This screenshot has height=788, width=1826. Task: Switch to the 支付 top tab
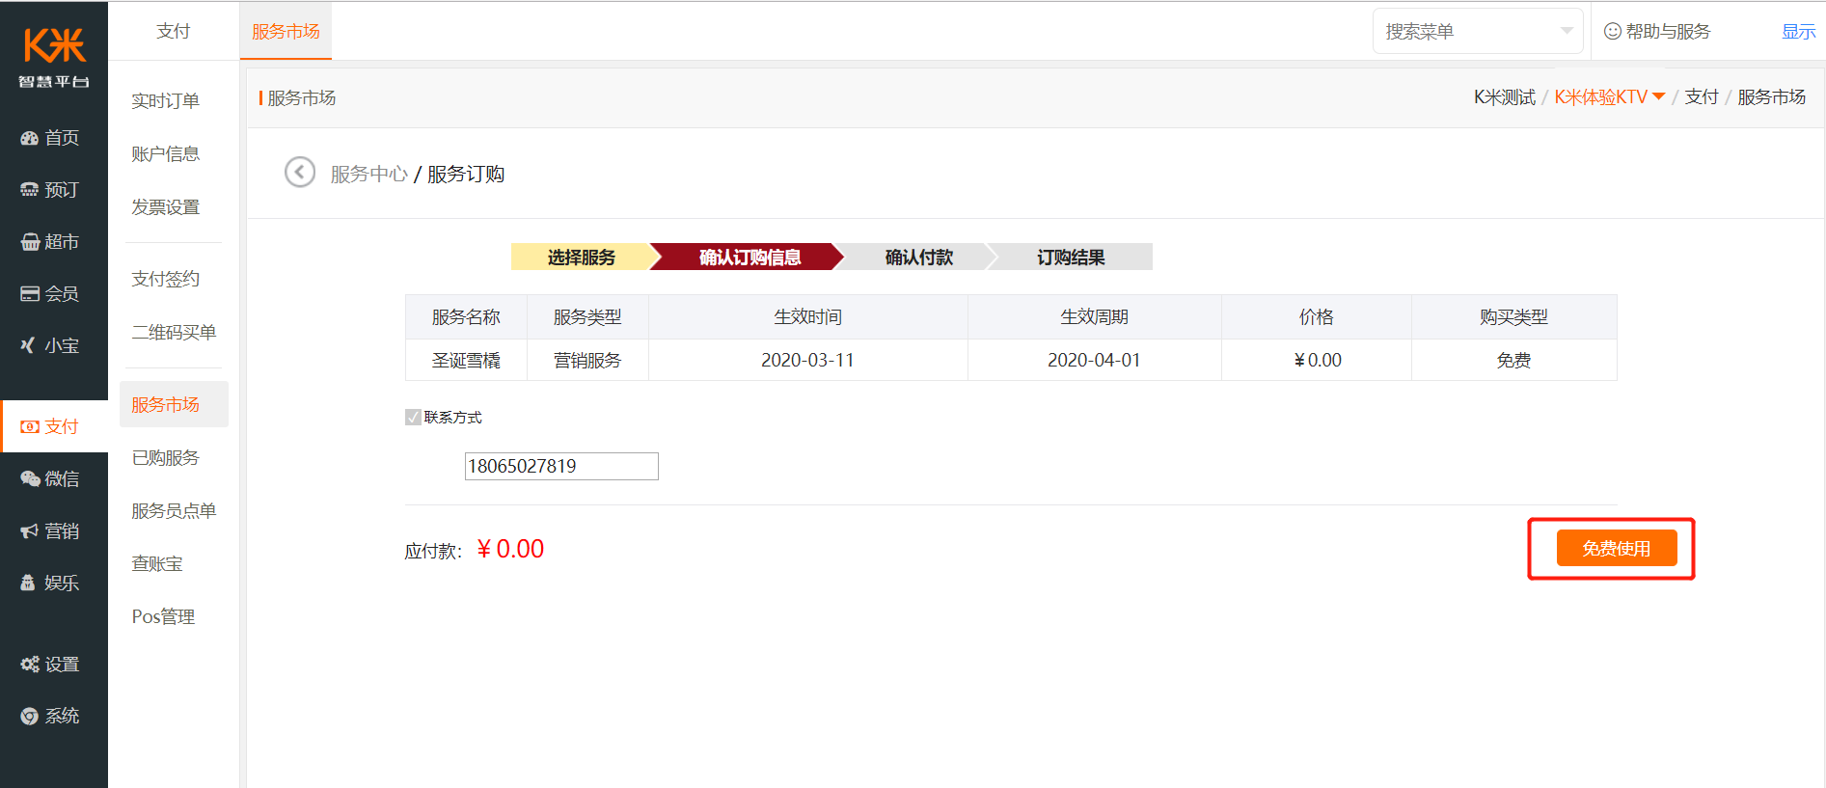click(x=174, y=32)
